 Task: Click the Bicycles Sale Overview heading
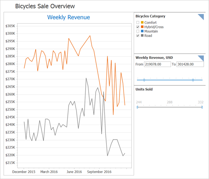tap(45, 6)
